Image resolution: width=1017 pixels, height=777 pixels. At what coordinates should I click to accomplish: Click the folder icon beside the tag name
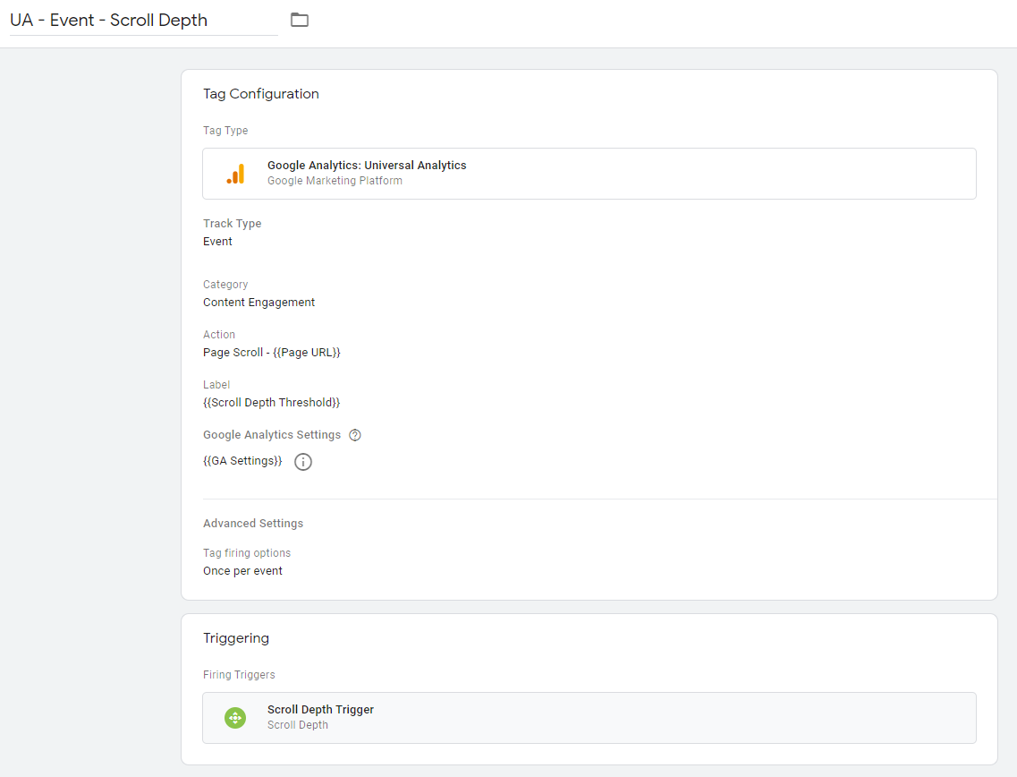click(300, 20)
